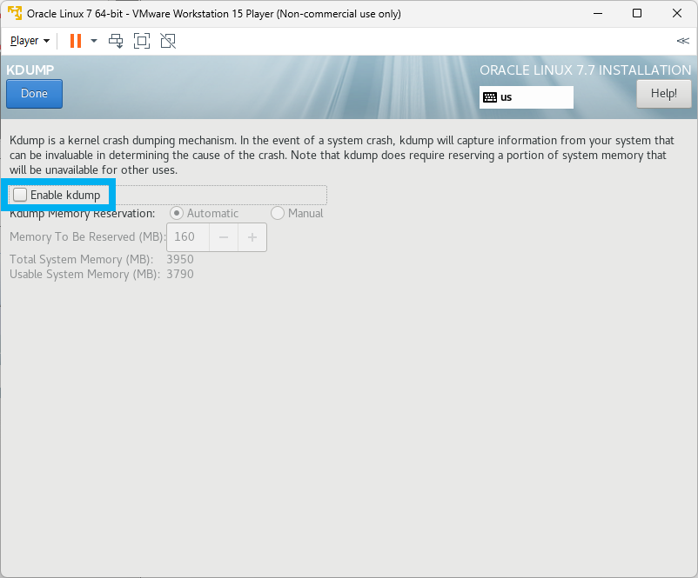Screen dimensions: 698x578
Task: Open the Player menu
Action: 30,41
